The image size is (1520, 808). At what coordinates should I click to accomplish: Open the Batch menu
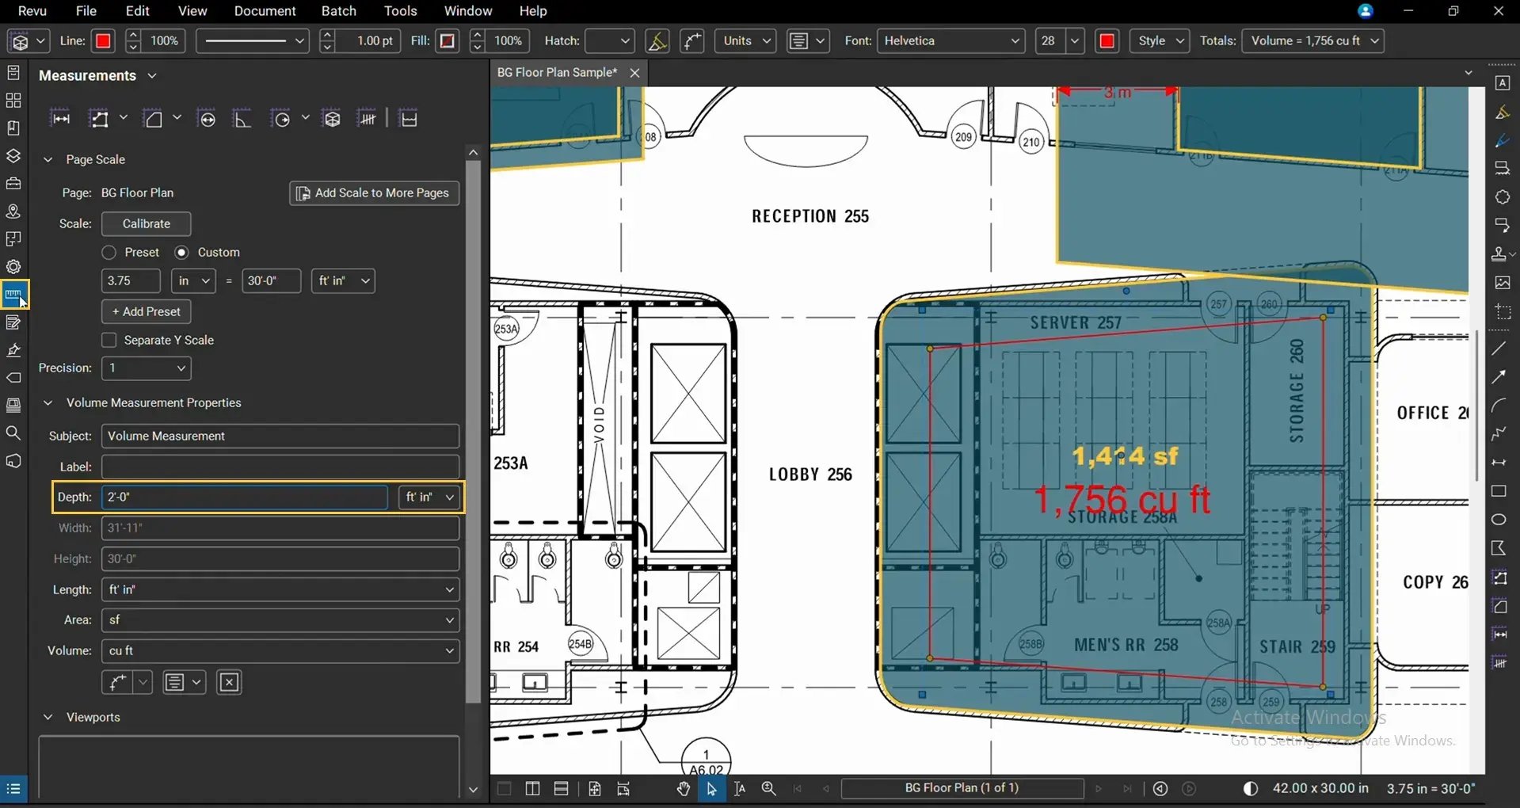click(339, 11)
